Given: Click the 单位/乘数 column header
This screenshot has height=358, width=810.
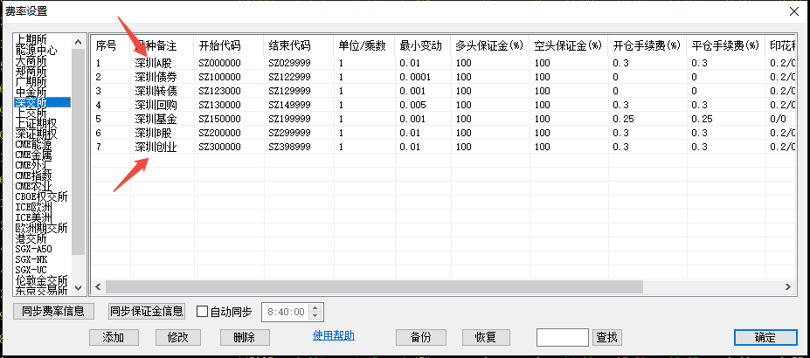Looking at the screenshot, I should coord(364,46).
